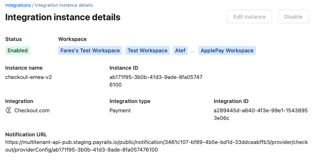The width and height of the screenshot is (314, 160).
Task: Click the Payment integration type value
Action: 120,110
